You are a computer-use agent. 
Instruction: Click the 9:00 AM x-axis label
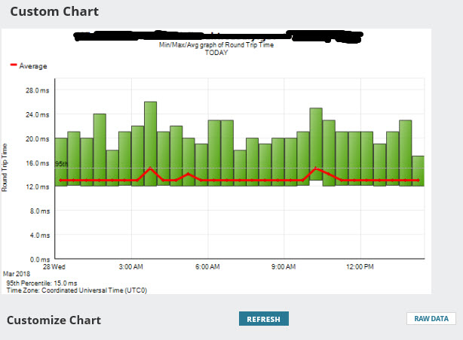284,266
